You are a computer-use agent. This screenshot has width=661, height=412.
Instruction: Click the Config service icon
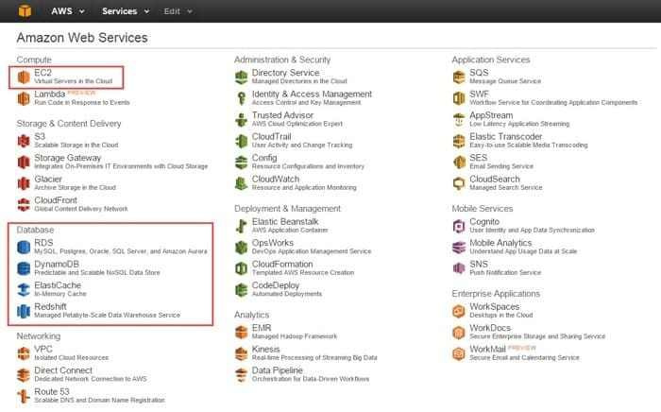(x=241, y=162)
